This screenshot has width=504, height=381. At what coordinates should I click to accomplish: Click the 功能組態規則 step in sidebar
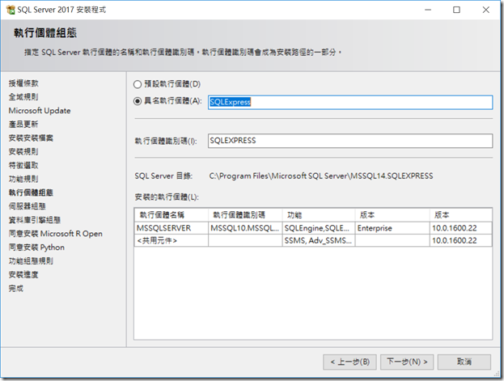tap(31, 261)
